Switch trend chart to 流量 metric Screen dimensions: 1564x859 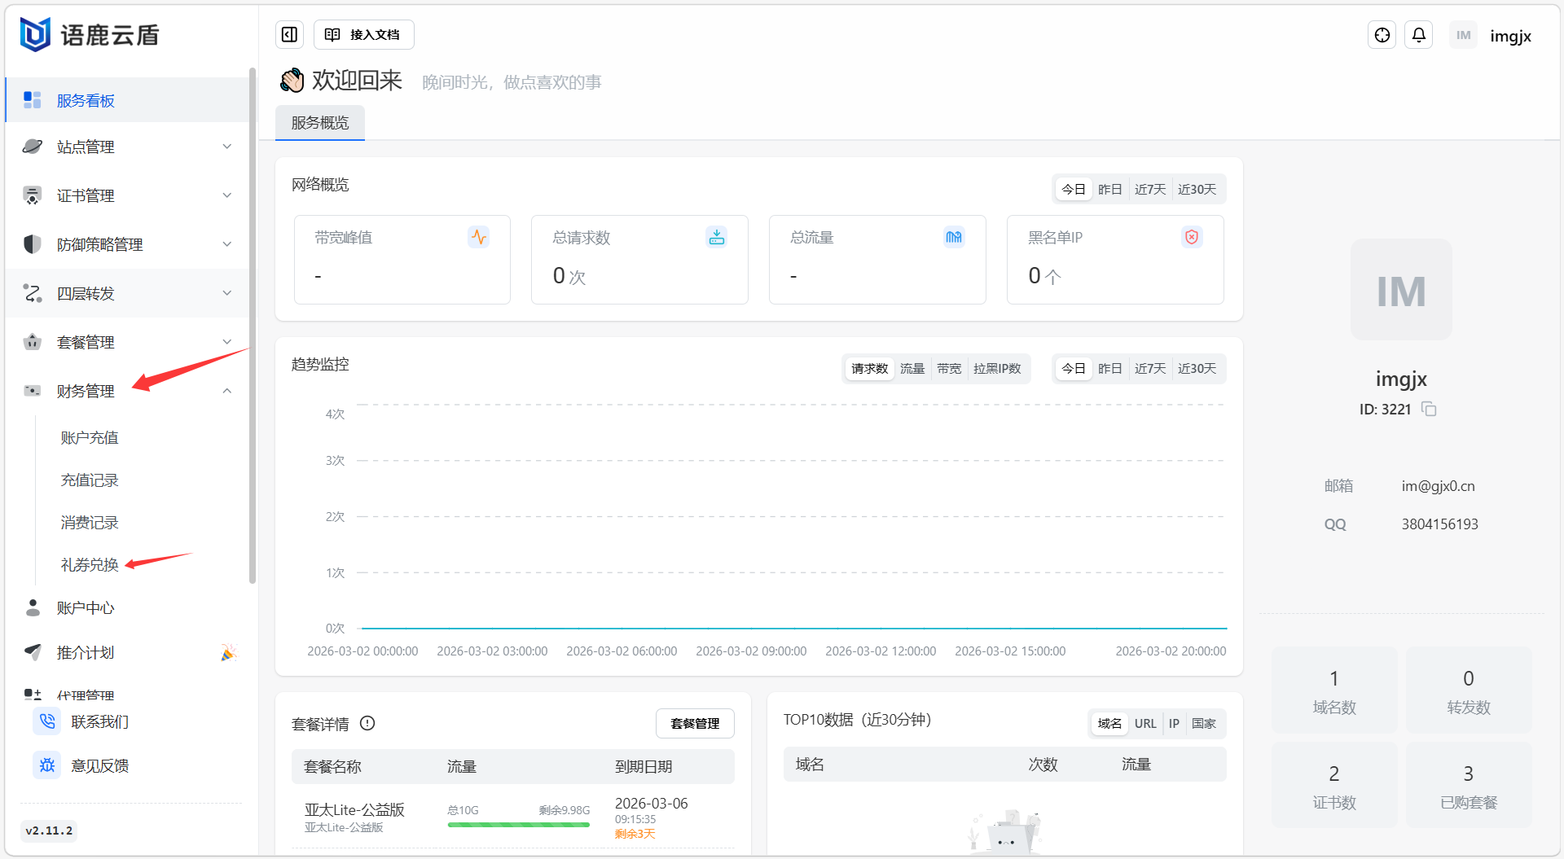[x=912, y=369]
